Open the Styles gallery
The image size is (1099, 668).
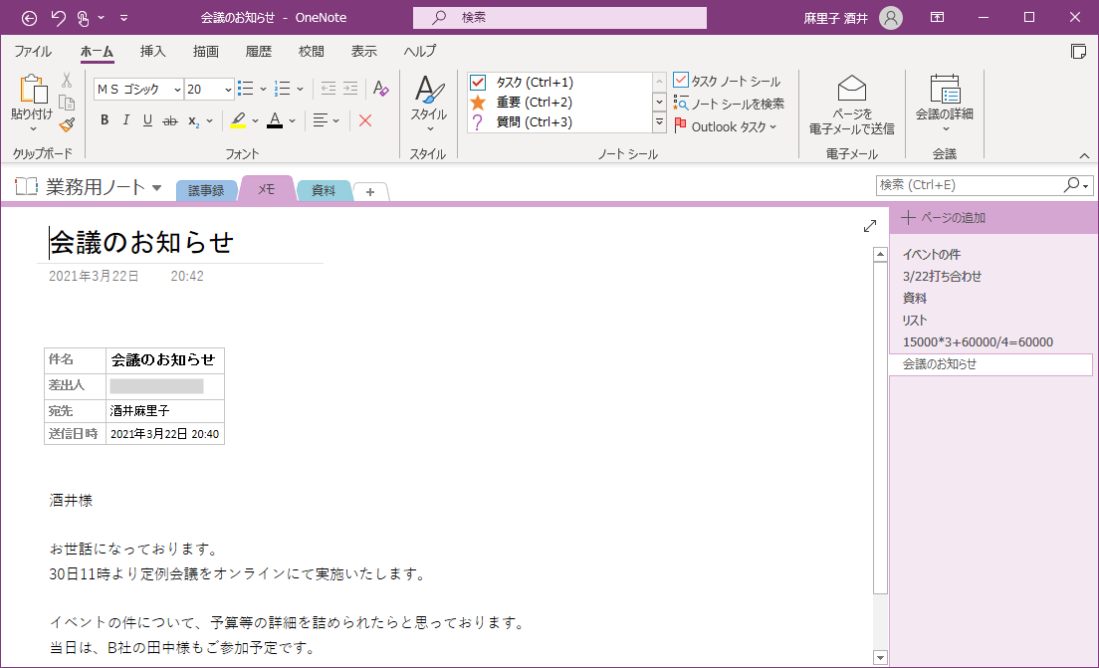428,104
